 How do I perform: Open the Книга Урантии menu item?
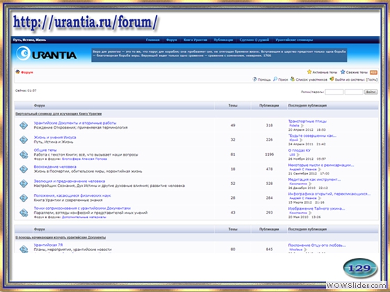tap(195, 40)
